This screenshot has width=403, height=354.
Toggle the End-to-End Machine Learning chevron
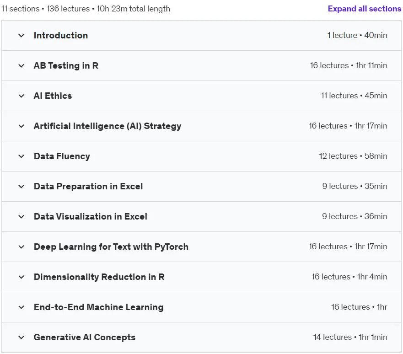[21, 307]
